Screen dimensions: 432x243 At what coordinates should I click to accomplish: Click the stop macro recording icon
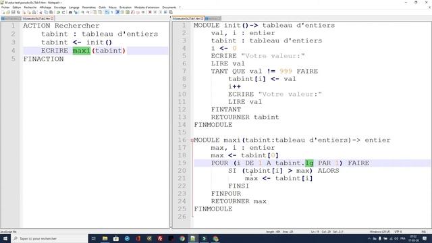pyautogui.click(x=155, y=12)
